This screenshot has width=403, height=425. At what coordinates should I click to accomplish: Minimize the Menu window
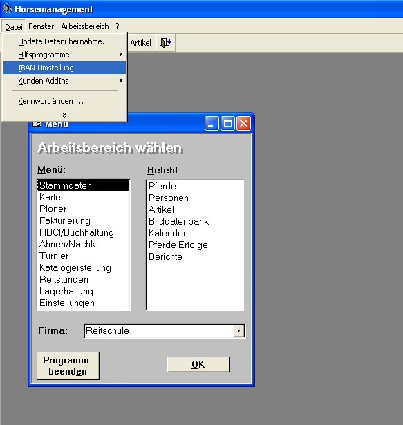click(212, 124)
